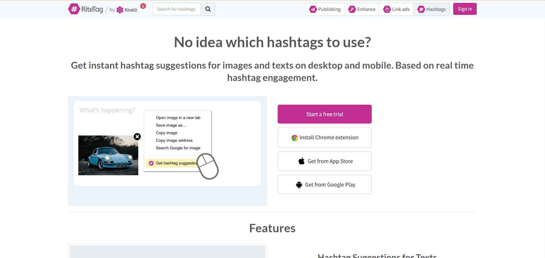Select Search Google for image entry
The image size is (545, 258).
(x=178, y=148)
